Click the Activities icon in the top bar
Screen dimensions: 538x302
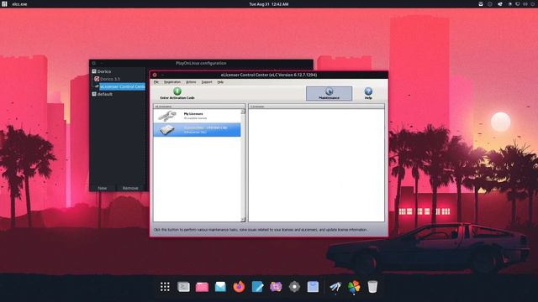click(x=4, y=4)
